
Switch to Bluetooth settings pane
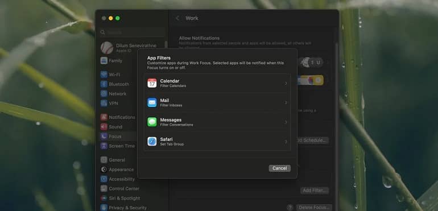(119, 84)
